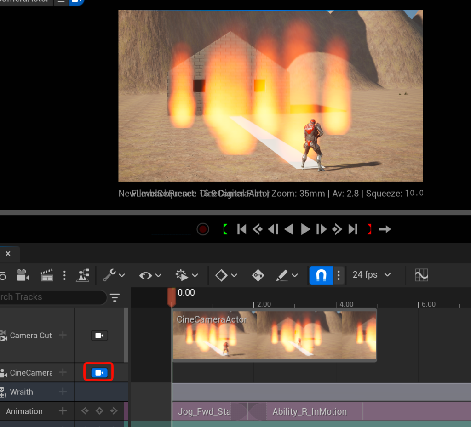471x427 pixels.
Task: Click the Create Camera icon in Sequencer toolbar
Action: [23, 275]
